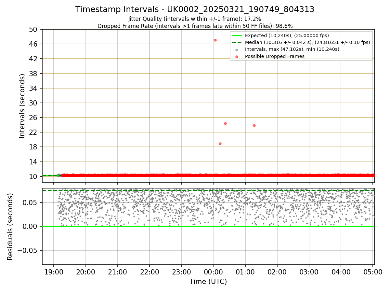Click the Residuals (seconds) axis label
Screen dimensions: 390x293
pos(10,227)
